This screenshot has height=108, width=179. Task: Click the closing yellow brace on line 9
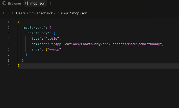point(19,66)
